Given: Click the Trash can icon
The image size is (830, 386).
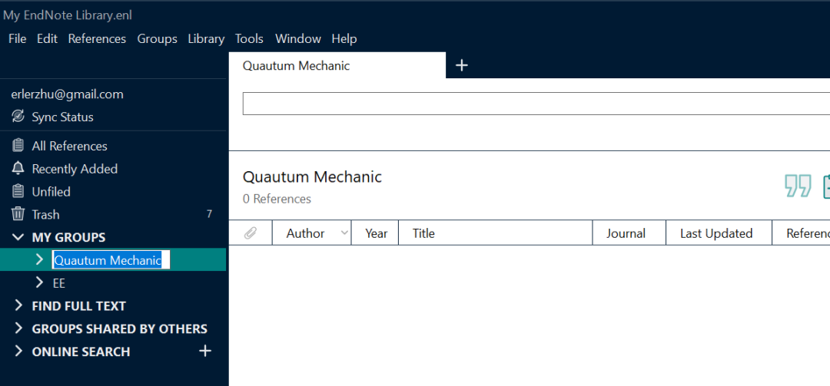Looking at the screenshot, I should [x=18, y=214].
